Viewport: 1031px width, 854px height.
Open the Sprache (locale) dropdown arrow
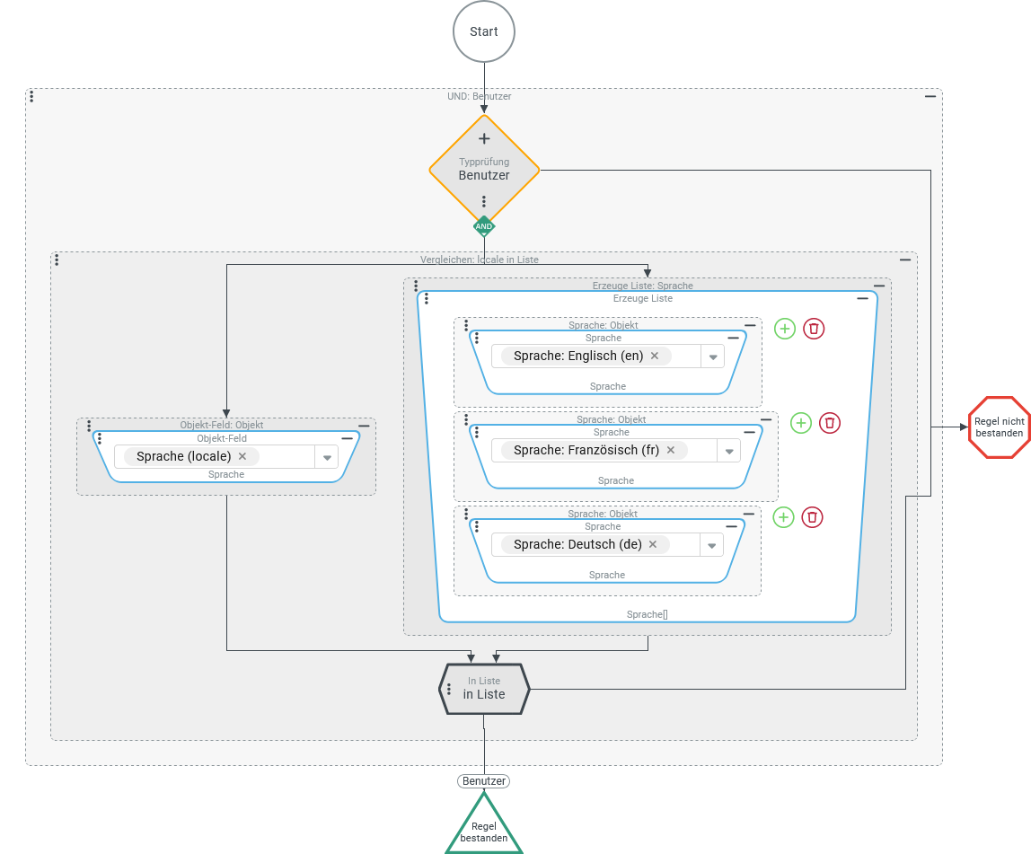(x=327, y=457)
